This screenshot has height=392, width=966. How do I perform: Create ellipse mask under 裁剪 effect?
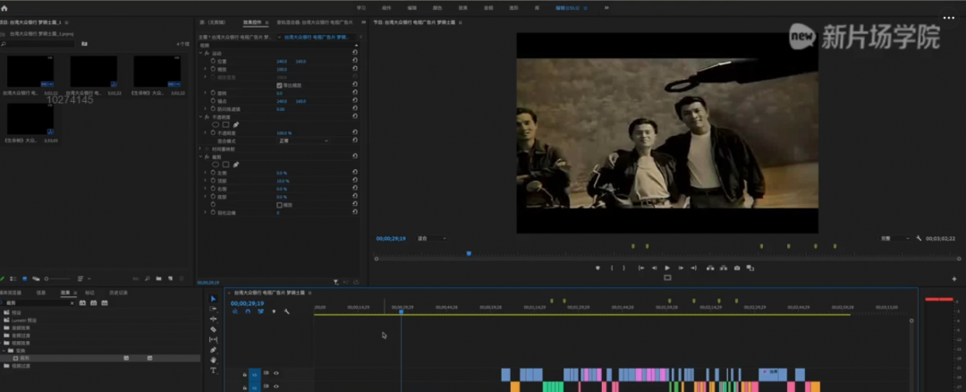point(215,165)
